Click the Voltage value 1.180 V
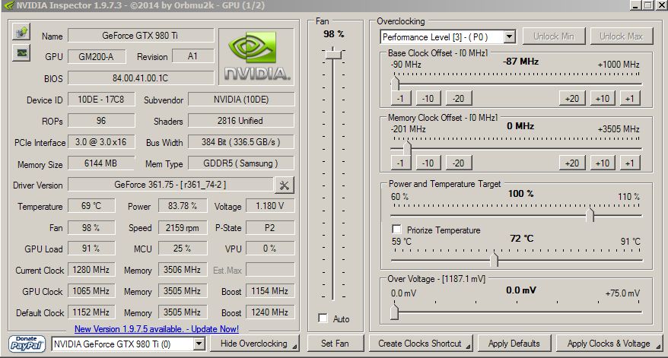The width and height of the screenshot is (668, 358). pos(270,206)
